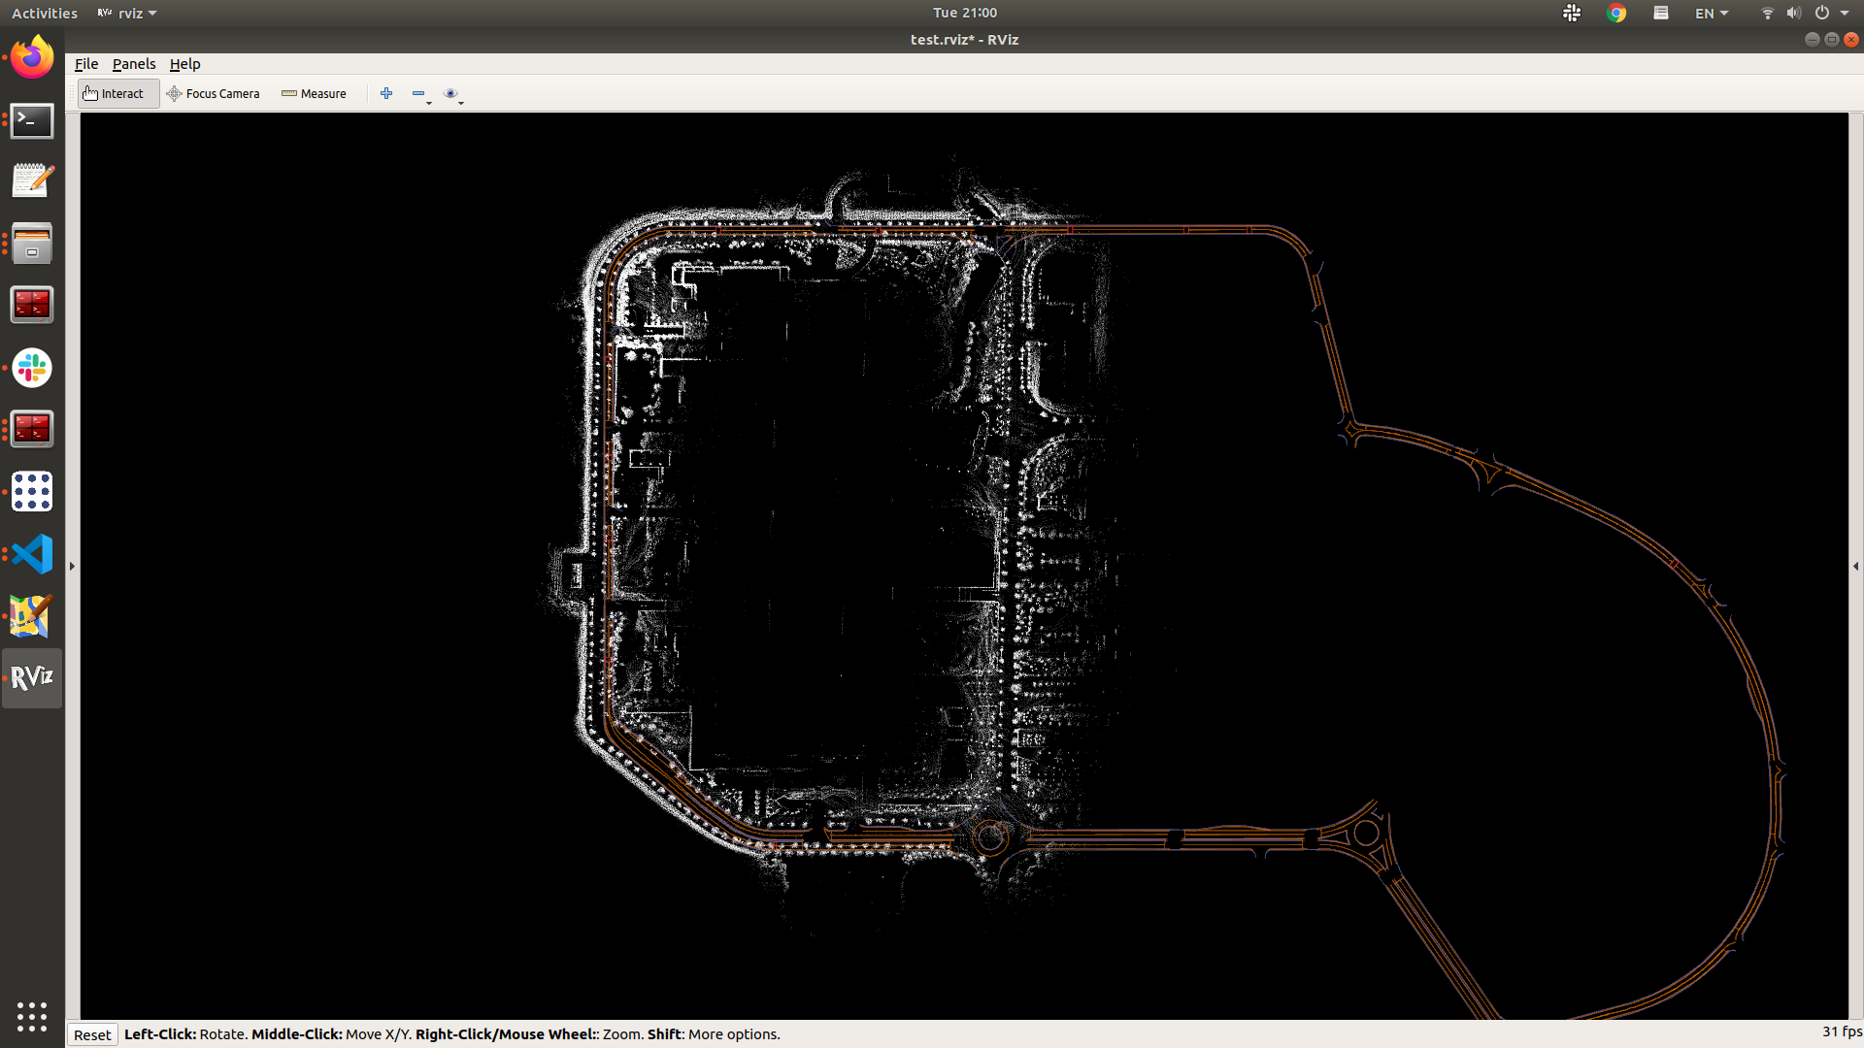Click the blue plus add-tool icon

(386, 93)
